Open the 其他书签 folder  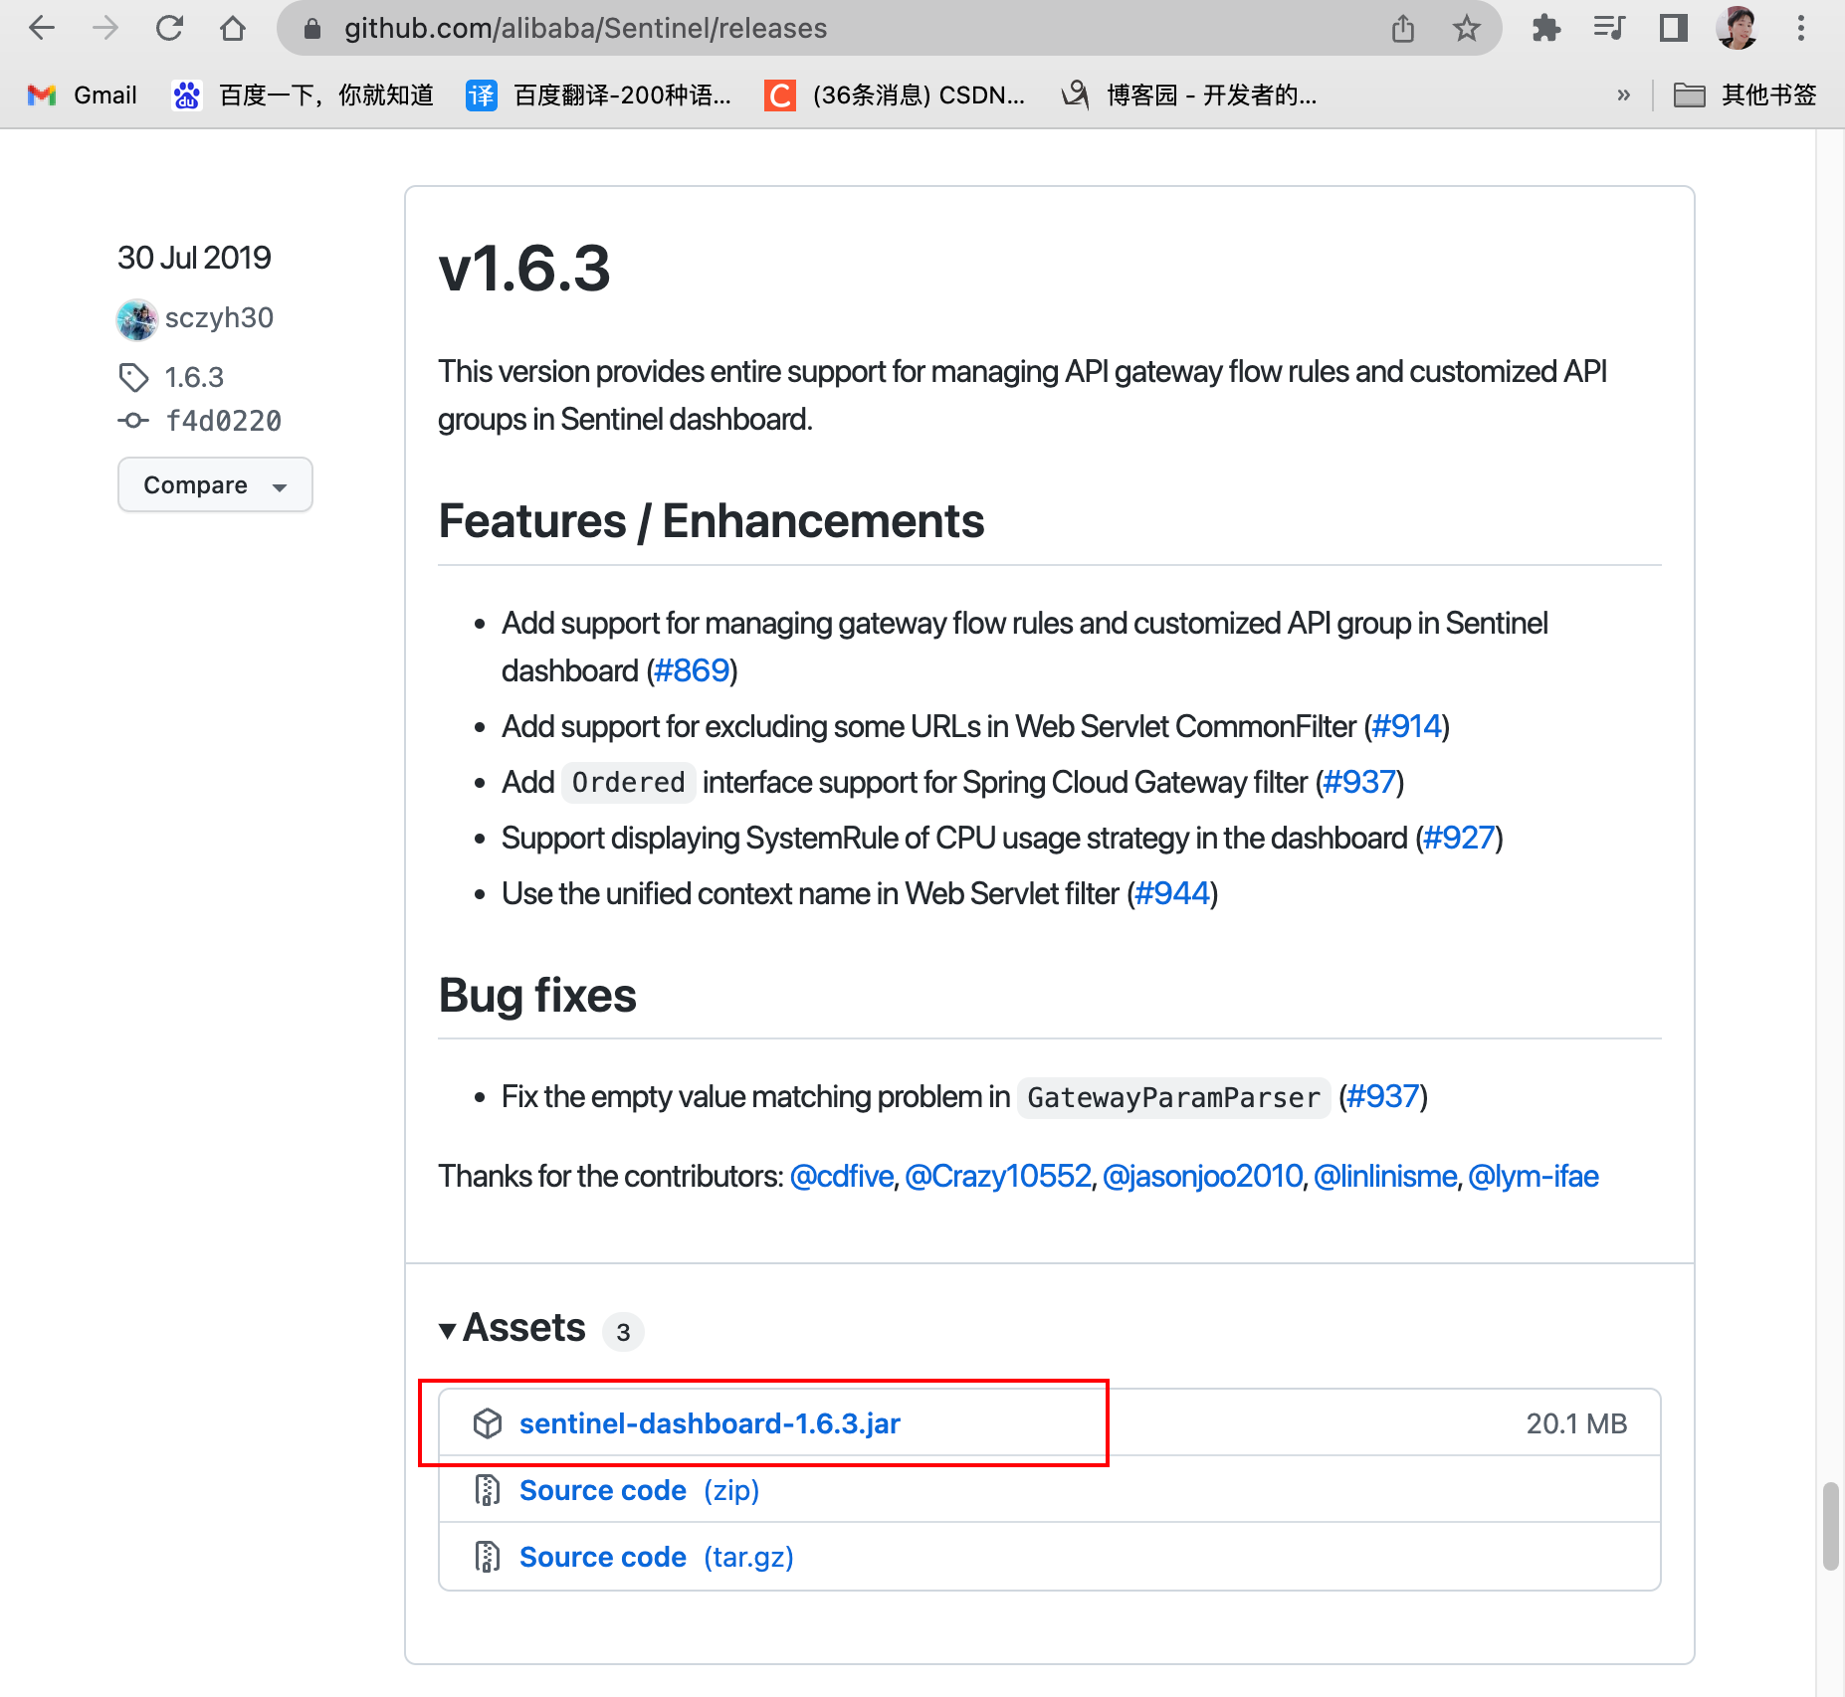[1745, 94]
